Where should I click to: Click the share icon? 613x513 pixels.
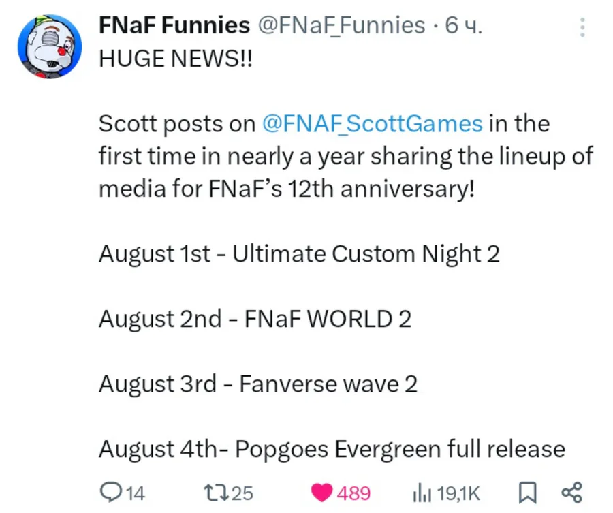pos(571,492)
